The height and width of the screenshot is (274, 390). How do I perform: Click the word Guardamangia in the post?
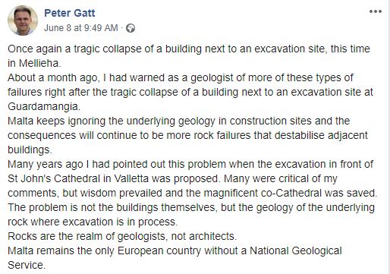click(44, 107)
